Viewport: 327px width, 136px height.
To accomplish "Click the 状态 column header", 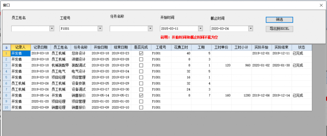I will [x=301, y=47].
